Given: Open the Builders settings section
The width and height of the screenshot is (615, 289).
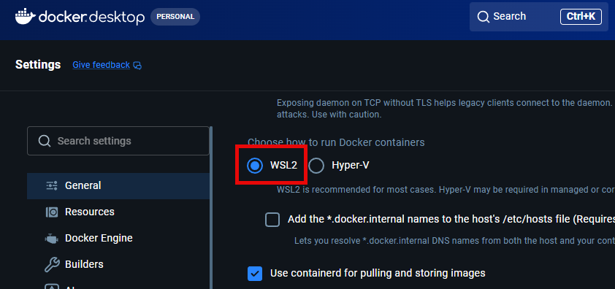Looking at the screenshot, I should tap(118, 265).
